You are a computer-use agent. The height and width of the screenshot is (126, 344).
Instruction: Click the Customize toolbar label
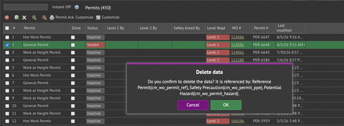tap(110, 17)
